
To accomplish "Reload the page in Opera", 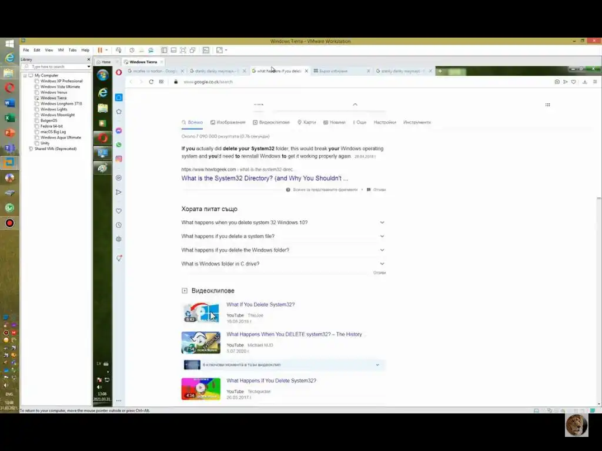I will point(151,82).
